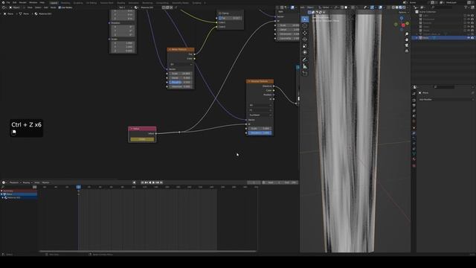Open the Marker menu in timeline
The height and width of the screenshot is (268, 476).
pyautogui.click(x=46, y=182)
